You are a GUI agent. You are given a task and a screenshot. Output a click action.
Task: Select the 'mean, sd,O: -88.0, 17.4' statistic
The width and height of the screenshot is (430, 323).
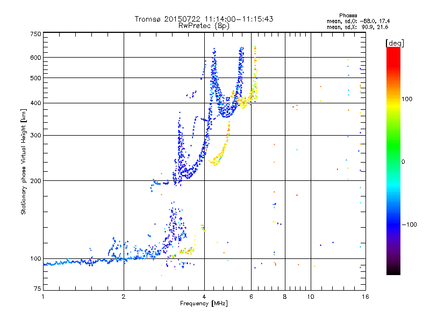coord(358,21)
